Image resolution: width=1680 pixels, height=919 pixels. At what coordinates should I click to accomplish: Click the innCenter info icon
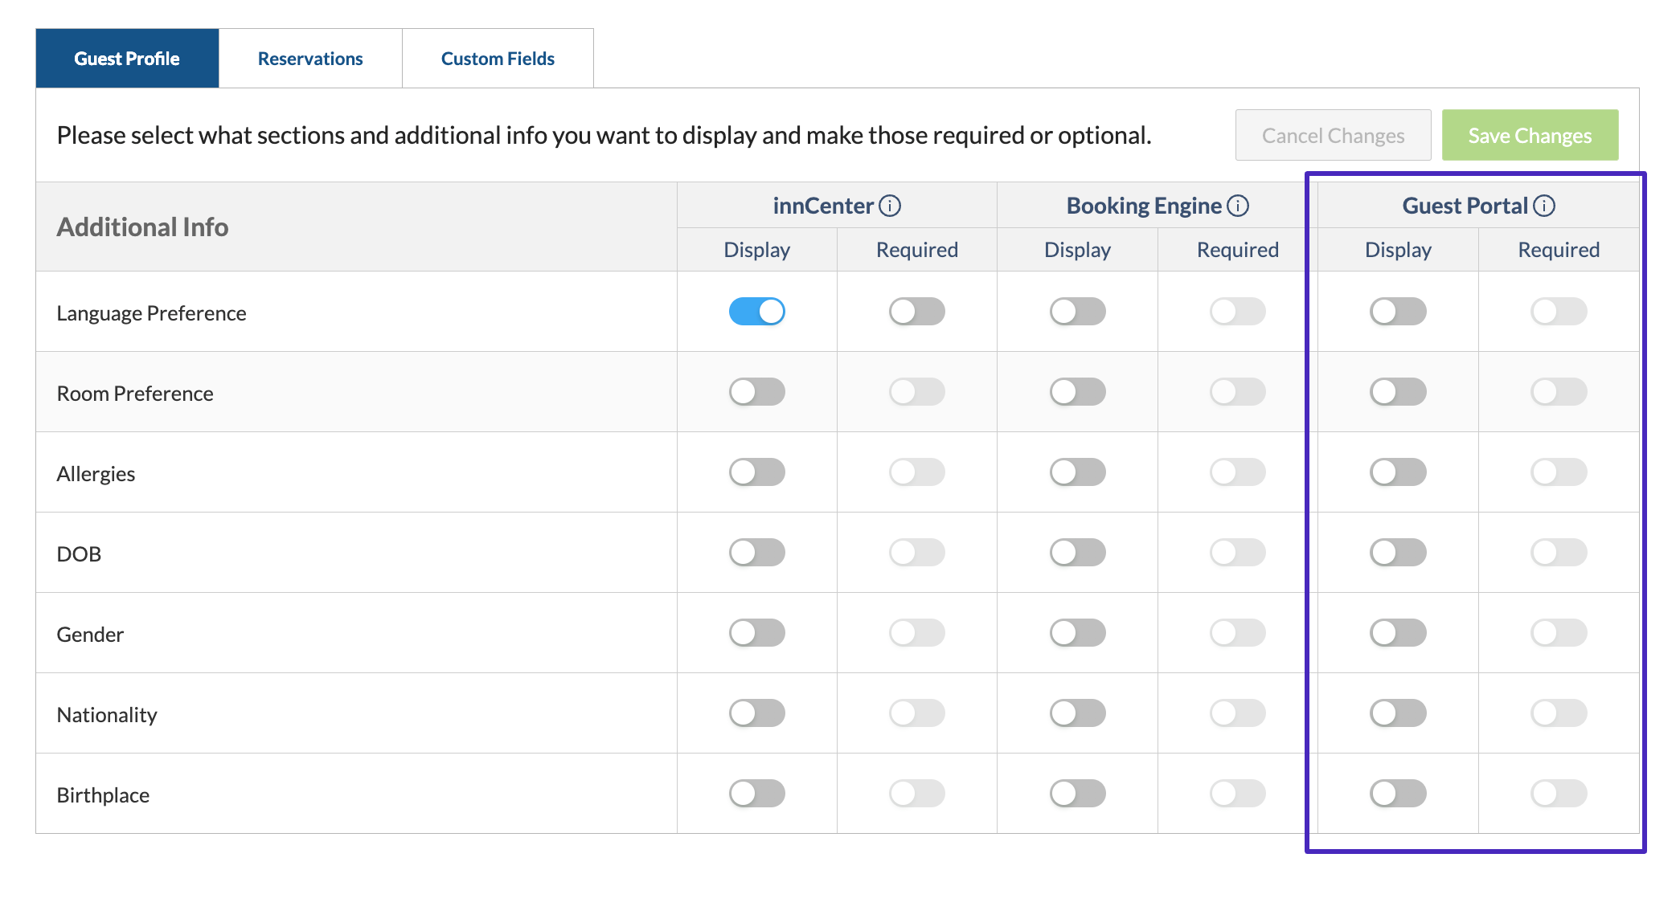[x=890, y=206]
